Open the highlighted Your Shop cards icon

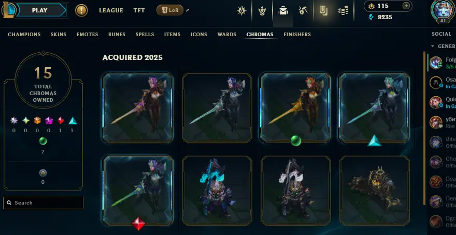pos(323,11)
